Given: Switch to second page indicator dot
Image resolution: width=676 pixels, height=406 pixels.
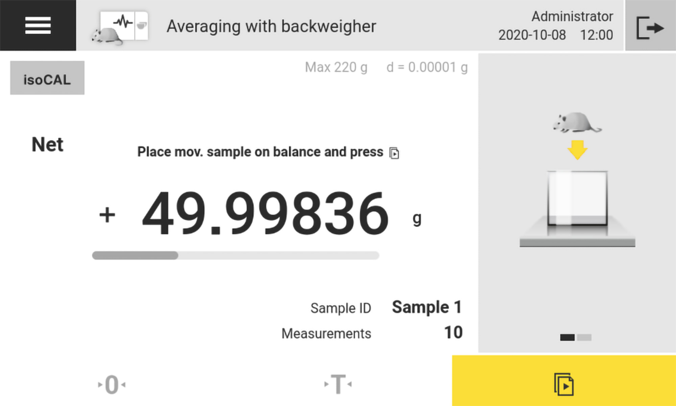Looking at the screenshot, I should 584,337.
